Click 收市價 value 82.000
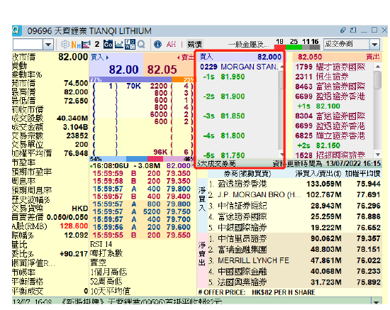The image size is (390, 310). coord(73,57)
